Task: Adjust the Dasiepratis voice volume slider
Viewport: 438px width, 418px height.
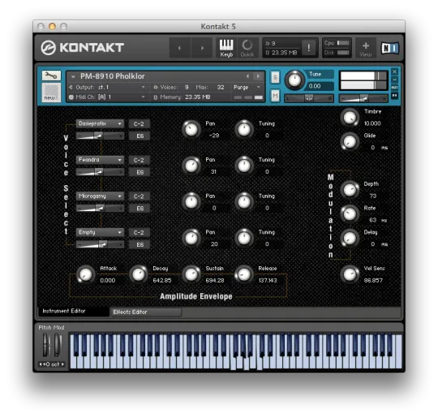Action: [100, 136]
